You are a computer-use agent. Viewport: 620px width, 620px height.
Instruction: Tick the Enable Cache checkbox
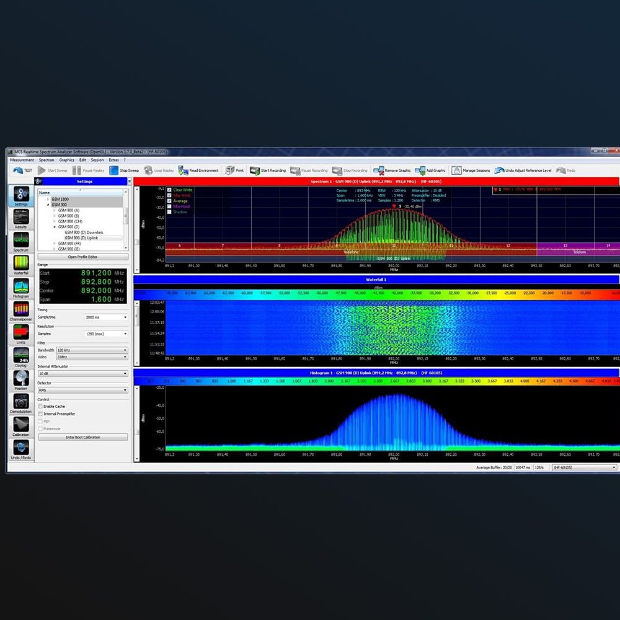pyautogui.click(x=40, y=406)
